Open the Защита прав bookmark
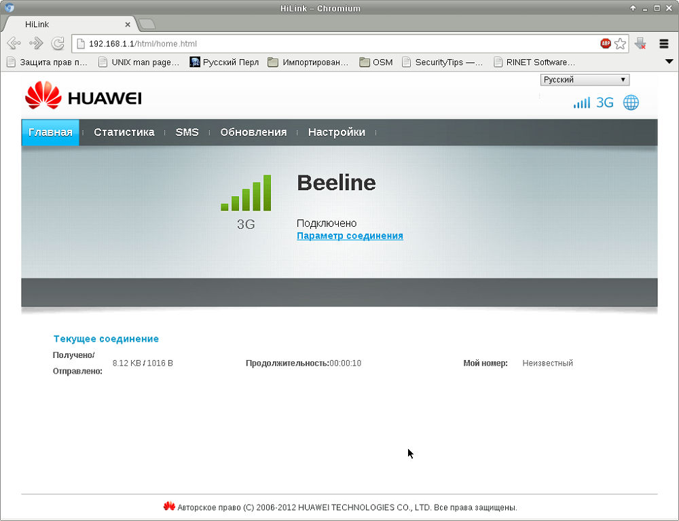This screenshot has height=521, width=679. pyautogui.click(x=48, y=62)
